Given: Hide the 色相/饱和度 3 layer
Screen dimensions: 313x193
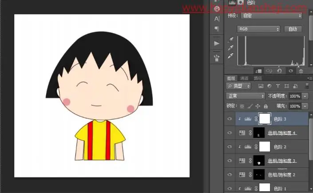Looking at the screenshot, I should (x=230, y=161).
